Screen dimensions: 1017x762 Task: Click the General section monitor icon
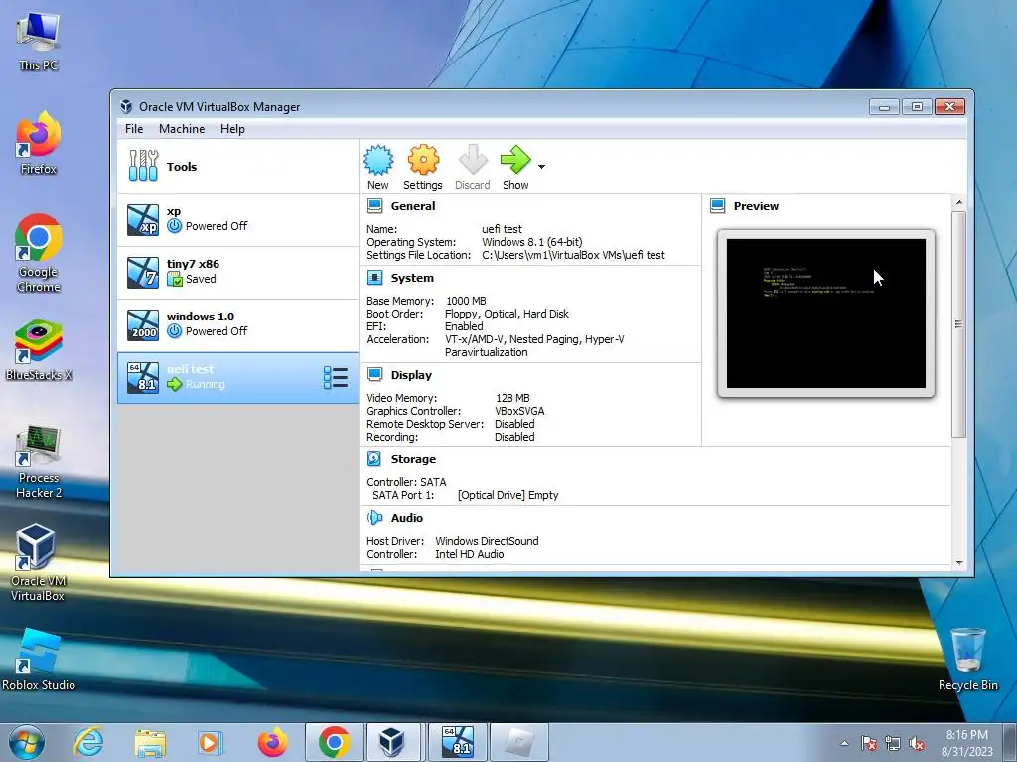click(x=374, y=206)
